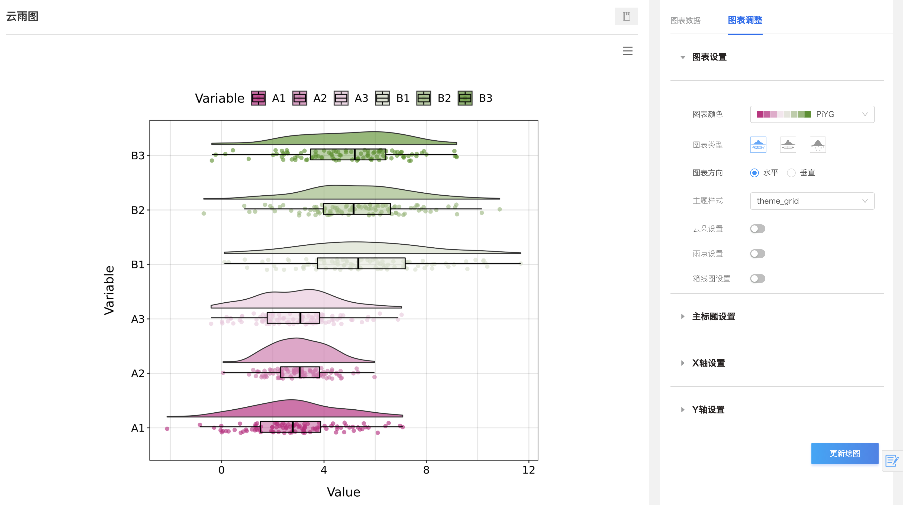The image size is (903, 505).
Task: Switch to the 图表调整 tab
Action: click(745, 20)
